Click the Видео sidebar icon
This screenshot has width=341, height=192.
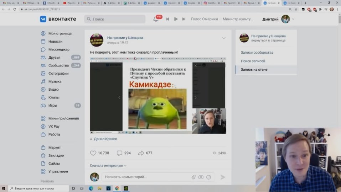pos(43,89)
